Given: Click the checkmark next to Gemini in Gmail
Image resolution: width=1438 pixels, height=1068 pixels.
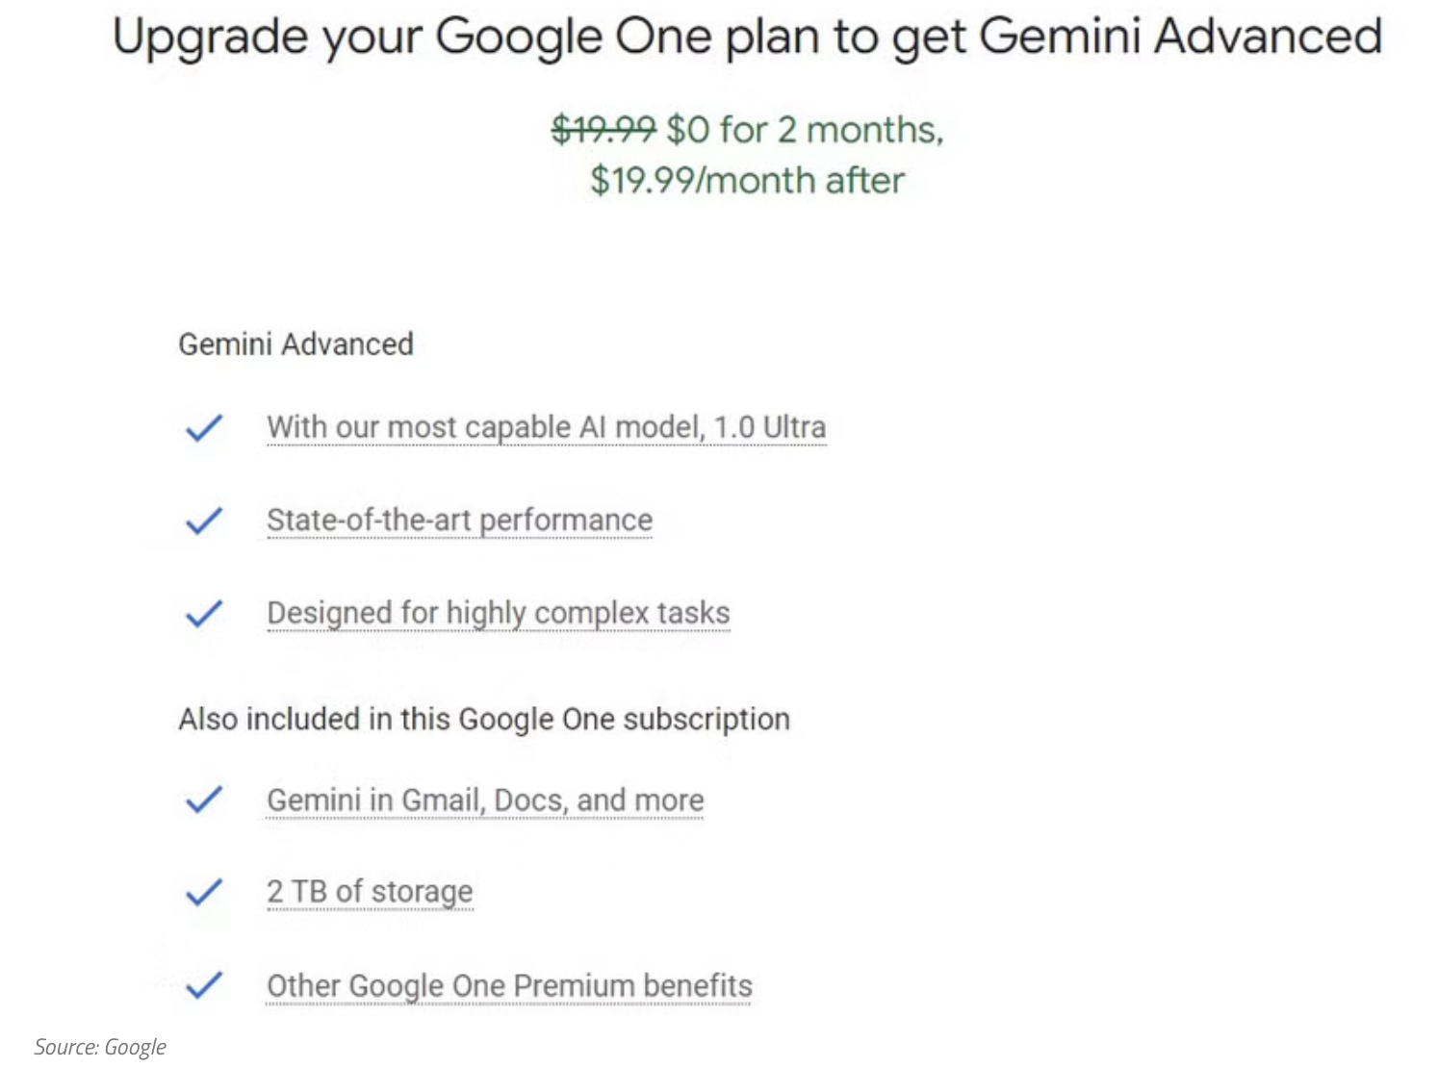Looking at the screenshot, I should 204,800.
